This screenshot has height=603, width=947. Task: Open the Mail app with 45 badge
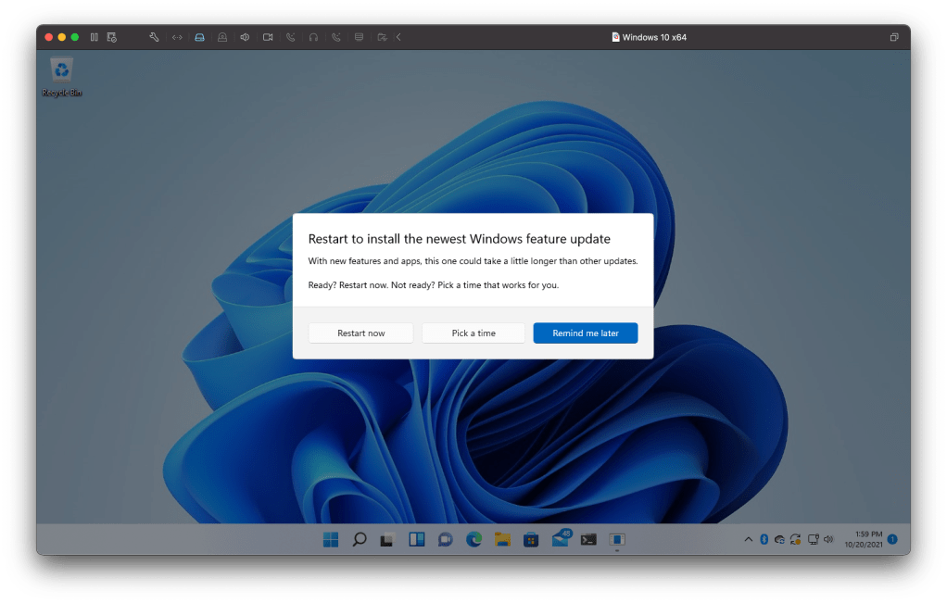tap(561, 538)
